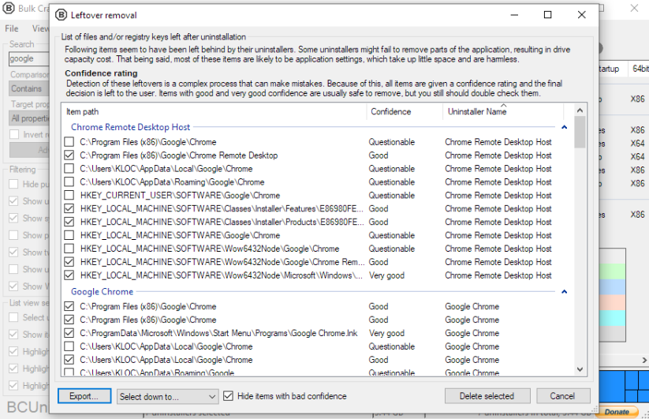Screen dimensions: 649x419
Task: Toggle the 'Hide pu...' filtering checkbox
Action: (x=13, y=184)
